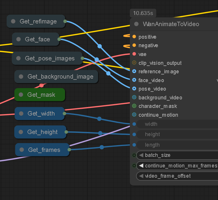Viewport: 218px width, 200px height.
Task: Click the batch_size widget socket
Action: click(x=134, y=155)
